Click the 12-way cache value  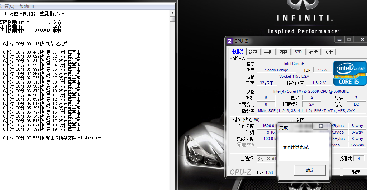[357, 145]
